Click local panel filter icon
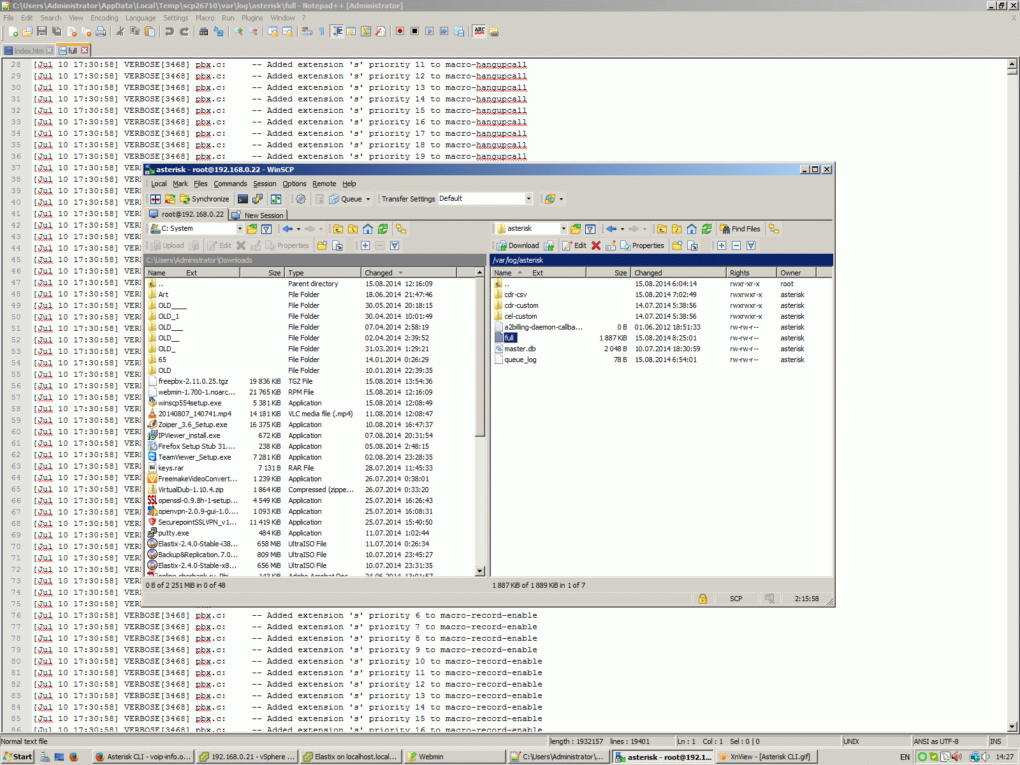Image resolution: width=1020 pixels, height=765 pixels. pyautogui.click(x=266, y=229)
